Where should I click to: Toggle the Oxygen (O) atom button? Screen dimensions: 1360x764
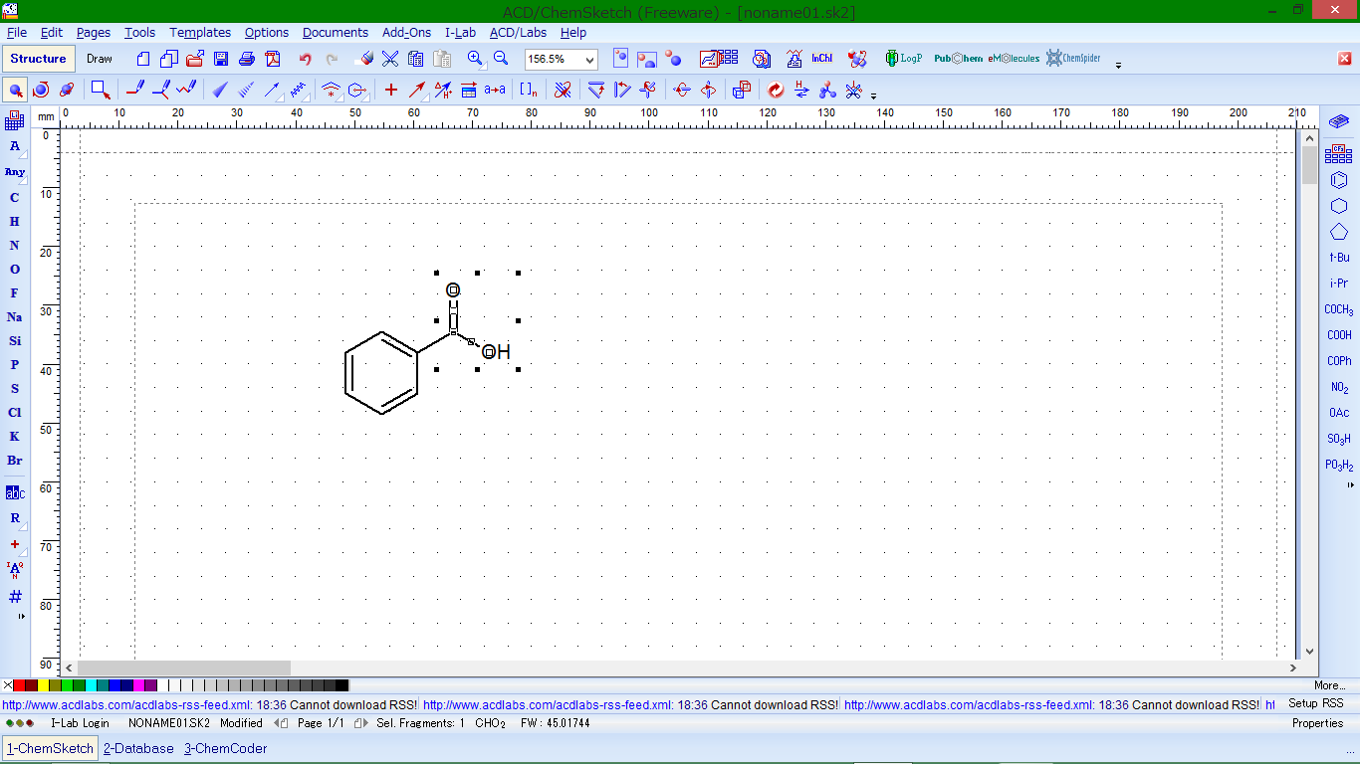(15, 270)
